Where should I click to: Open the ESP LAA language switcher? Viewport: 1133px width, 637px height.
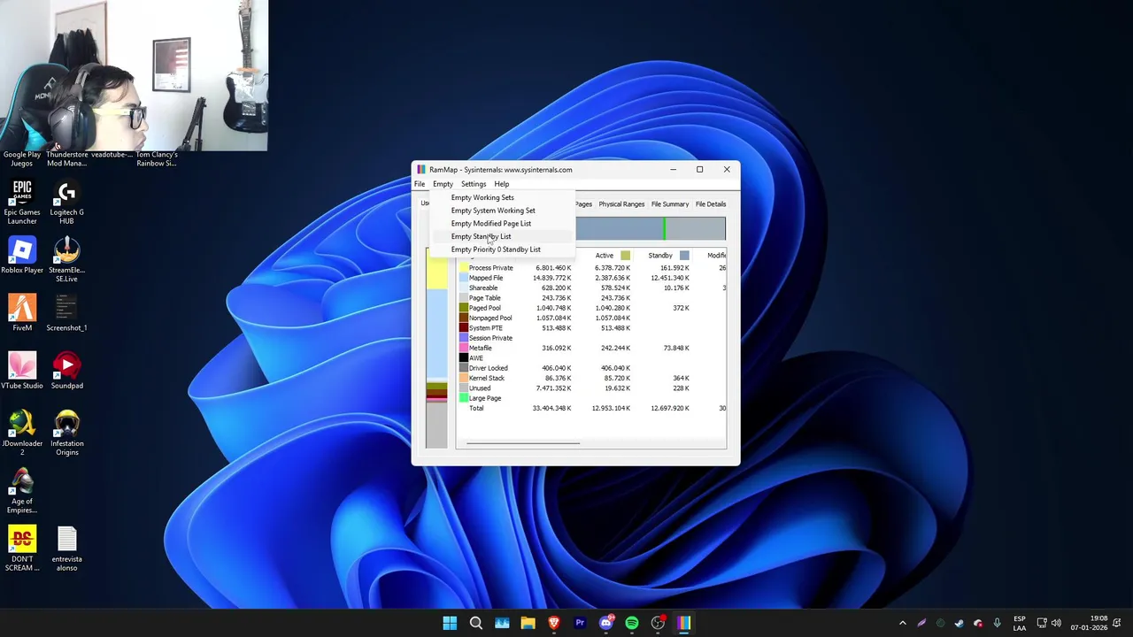[1020, 623]
